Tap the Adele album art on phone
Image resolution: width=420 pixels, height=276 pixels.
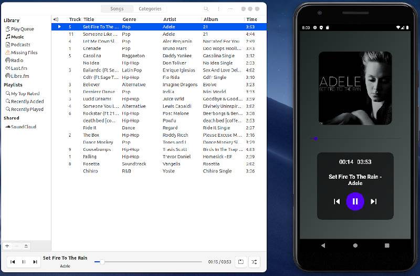pos(355,88)
